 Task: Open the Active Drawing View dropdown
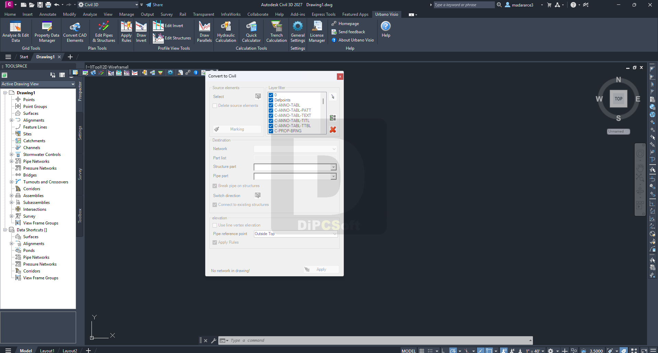pyautogui.click(x=38, y=84)
